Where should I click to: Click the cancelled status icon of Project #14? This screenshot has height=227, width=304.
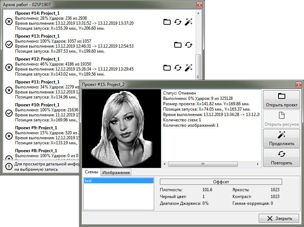(x=9, y=21)
